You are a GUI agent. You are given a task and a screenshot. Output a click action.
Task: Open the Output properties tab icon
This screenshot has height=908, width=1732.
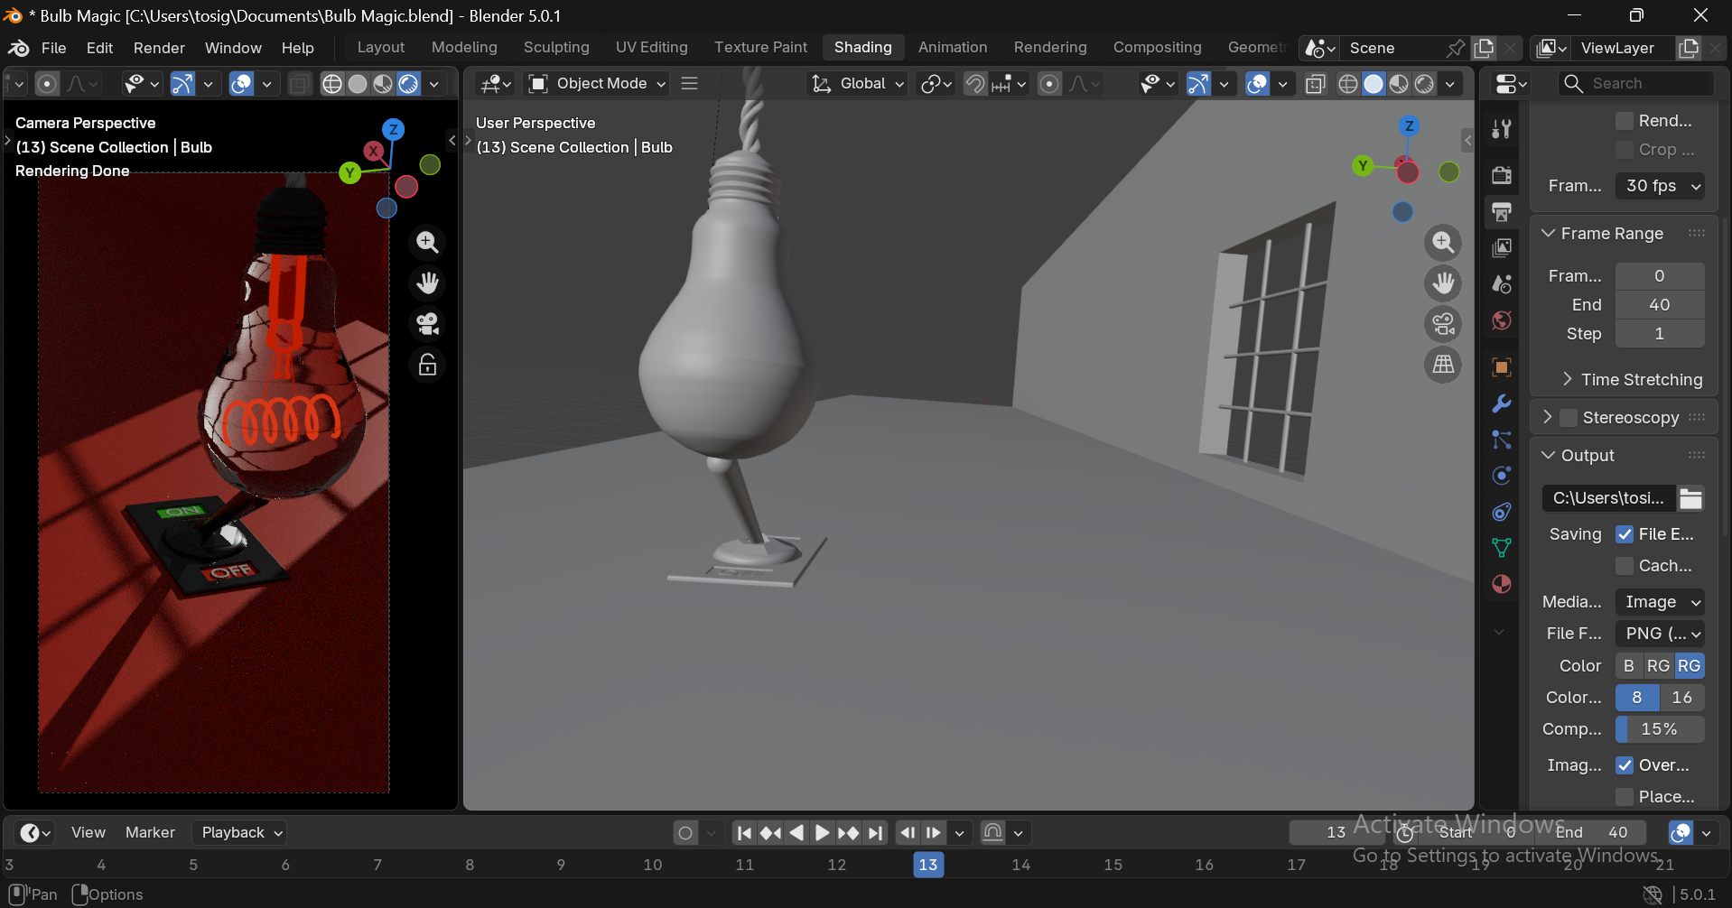coord(1502,212)
